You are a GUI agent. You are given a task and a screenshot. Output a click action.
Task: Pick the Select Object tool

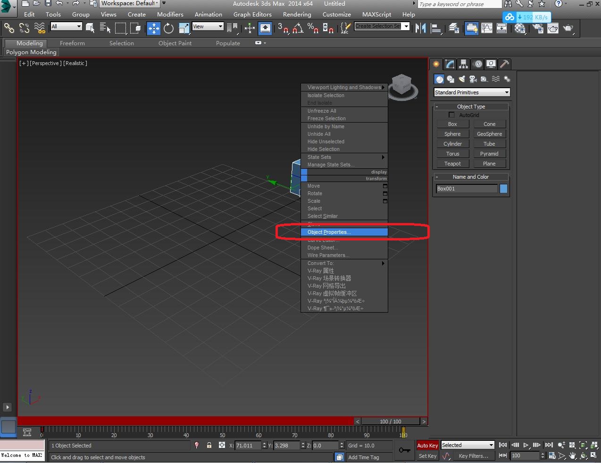pyautogui.click(x=90, y=28)
